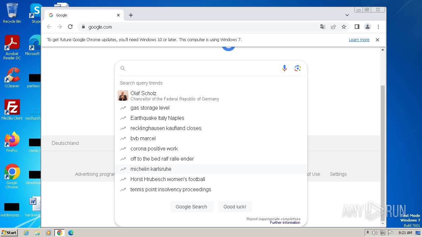Open the tab search dropdown arrow

click(x=347, y=15)
